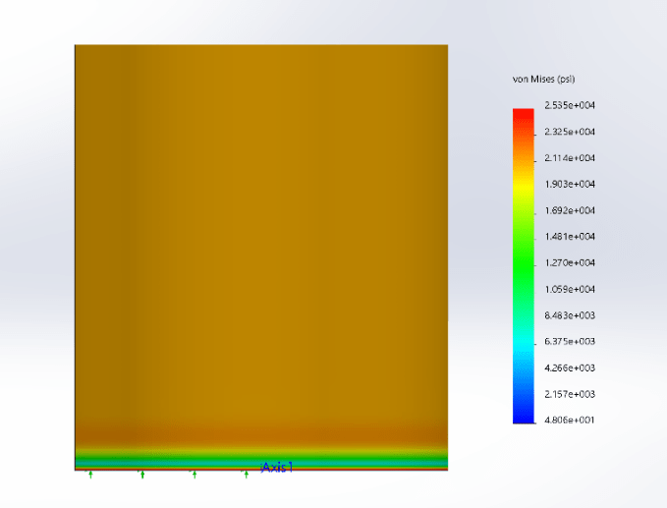Click the second green fixture arrow from left

pos(142,476)
